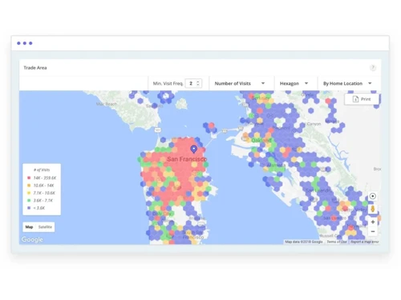This screenshot has height=300, width=401.
Task: Click the Oakland map label
Action: tap(261, 140)
